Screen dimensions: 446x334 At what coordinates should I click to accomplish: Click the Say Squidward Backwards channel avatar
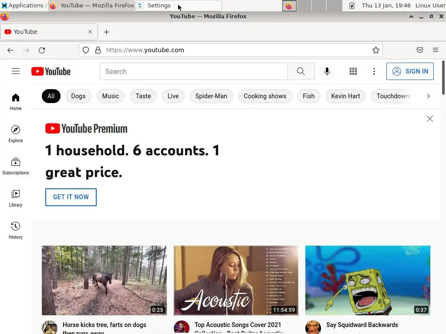[x=313, y=327]
